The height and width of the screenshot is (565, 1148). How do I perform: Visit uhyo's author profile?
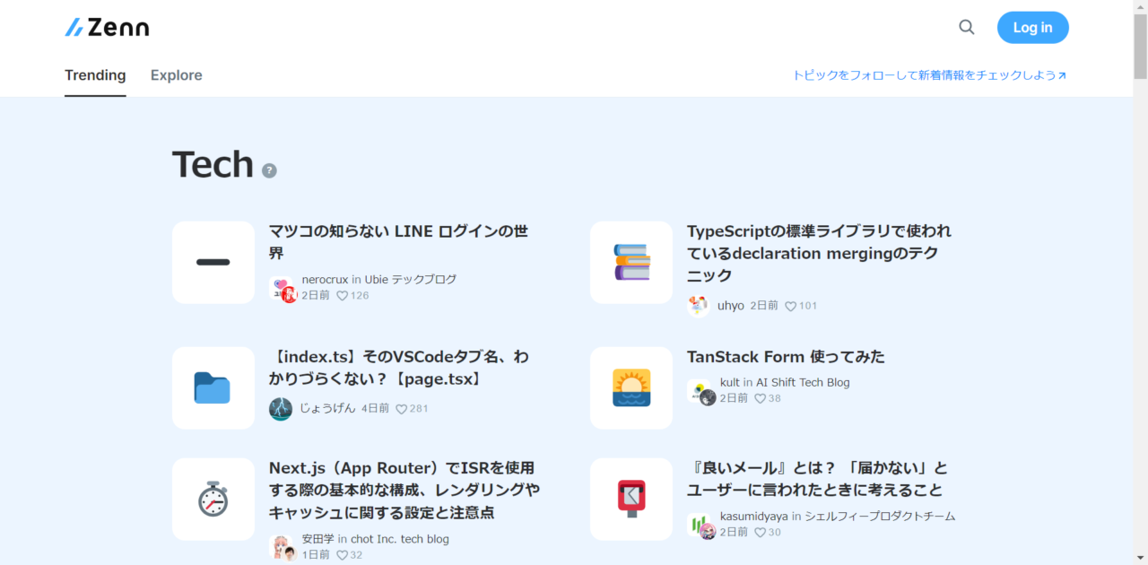click(730, 306)
